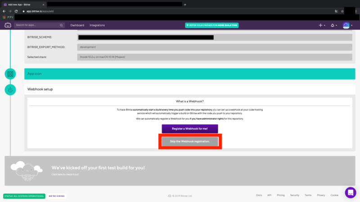Click Register a Webhook for me!
Image resolution: width=360 pixels, height=202 pixels.
[189, 129]
